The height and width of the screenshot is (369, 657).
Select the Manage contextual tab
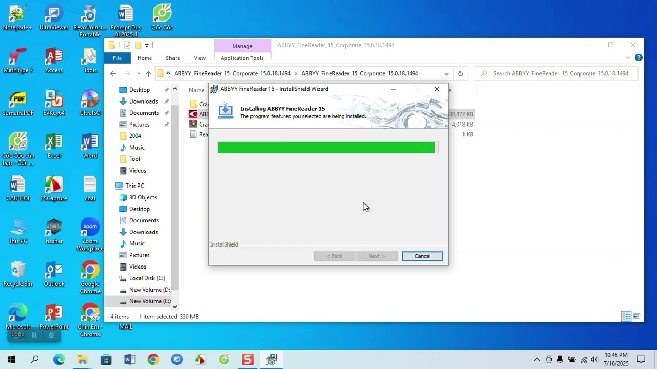(x=242, y=46)
